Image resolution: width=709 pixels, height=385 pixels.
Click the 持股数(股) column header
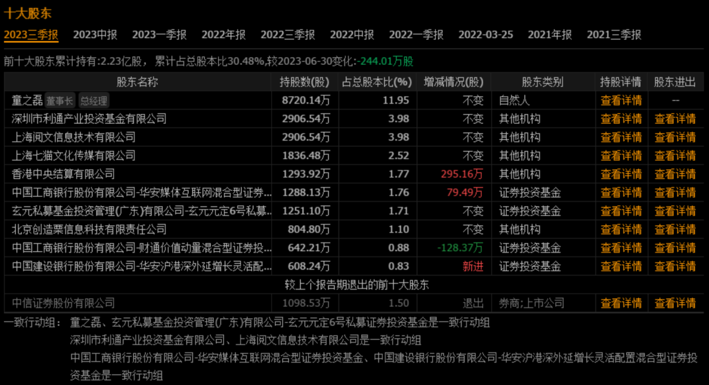[x=305, y=82]
